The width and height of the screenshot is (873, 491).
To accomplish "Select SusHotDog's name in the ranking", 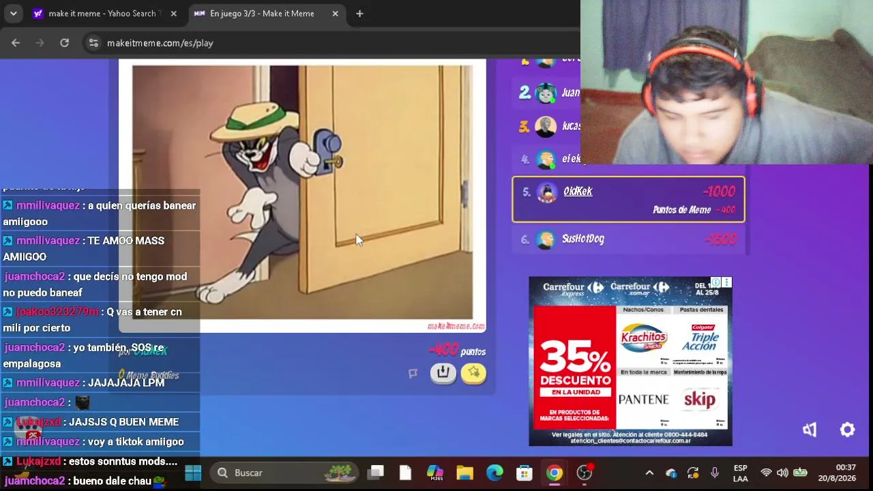I will pyautogui.click(x=583, y=239).
